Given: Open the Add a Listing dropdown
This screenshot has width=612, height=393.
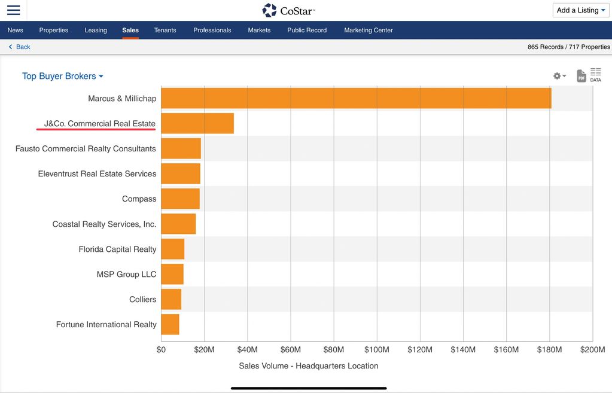Looking at the screenshot, I should pyautogui.click(x=580, y=10).
